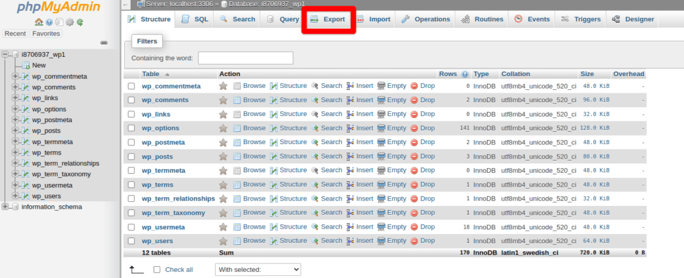Click the Containing the word filter field
The height and width of the screenshot is (278, 684).
click(245, 58)
